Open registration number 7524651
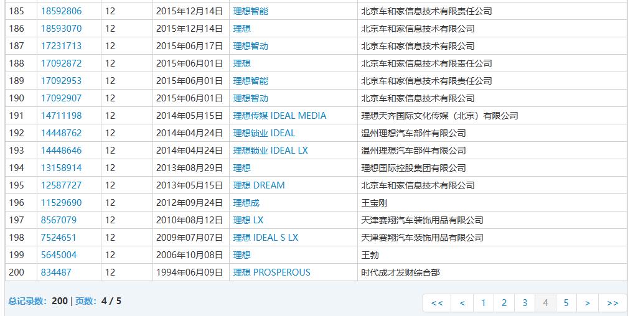This screenshot has height=316, width=628. tap(59, 238)
